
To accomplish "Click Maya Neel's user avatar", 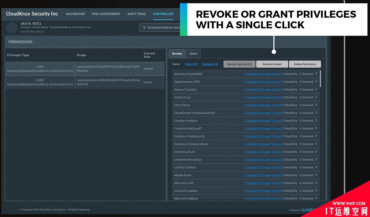I will (12, 27).
